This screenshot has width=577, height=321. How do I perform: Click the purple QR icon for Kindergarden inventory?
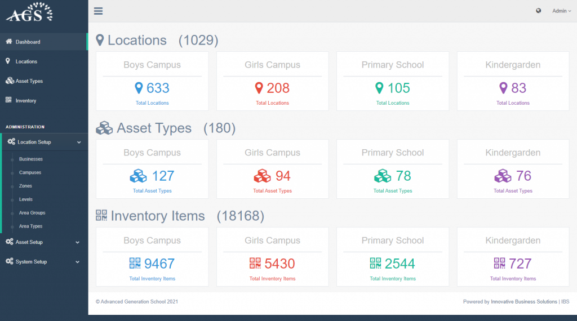click(x=500, y=264)
